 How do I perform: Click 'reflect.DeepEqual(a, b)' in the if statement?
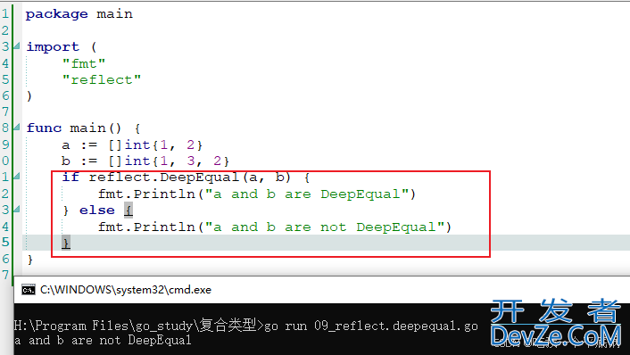coord(190,177)
